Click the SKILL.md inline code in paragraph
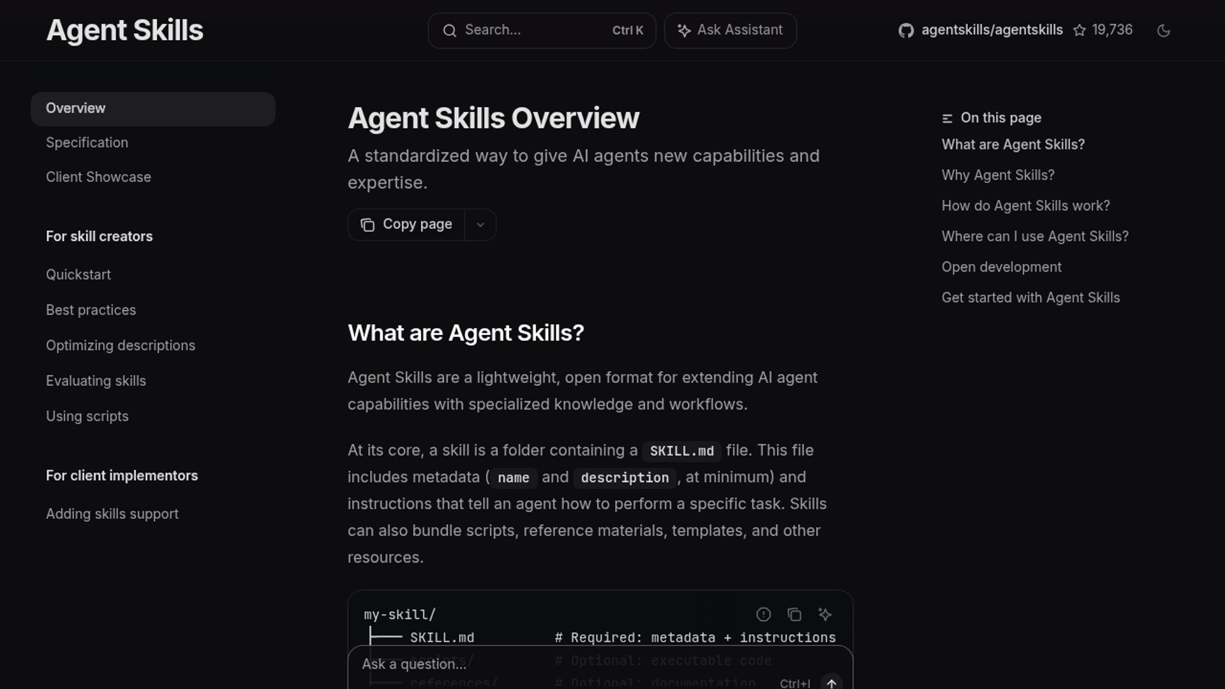 (x=681, y=451)
